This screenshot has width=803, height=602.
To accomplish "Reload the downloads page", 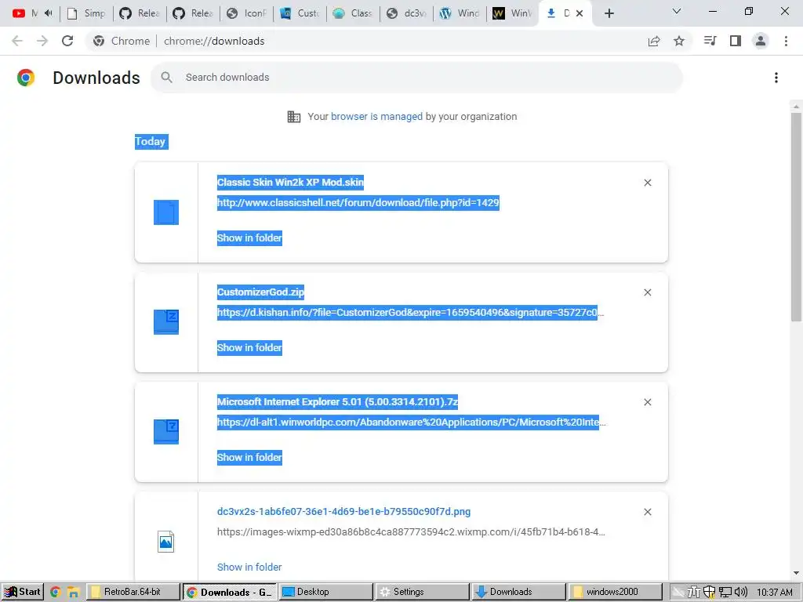I will coord(67,41).
